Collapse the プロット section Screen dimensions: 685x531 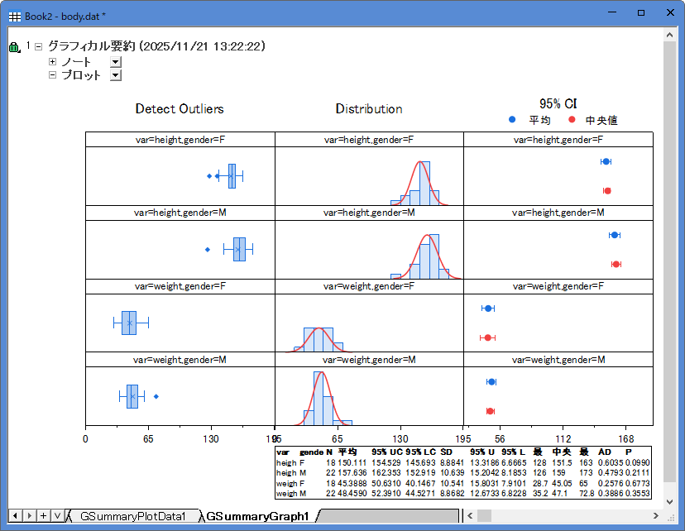point(53,74)
